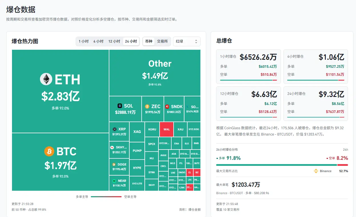This screenshot has width=356, height=217.
Task: Switch heatmap grouping to 交易所
Action: click(x=162, y=41)
